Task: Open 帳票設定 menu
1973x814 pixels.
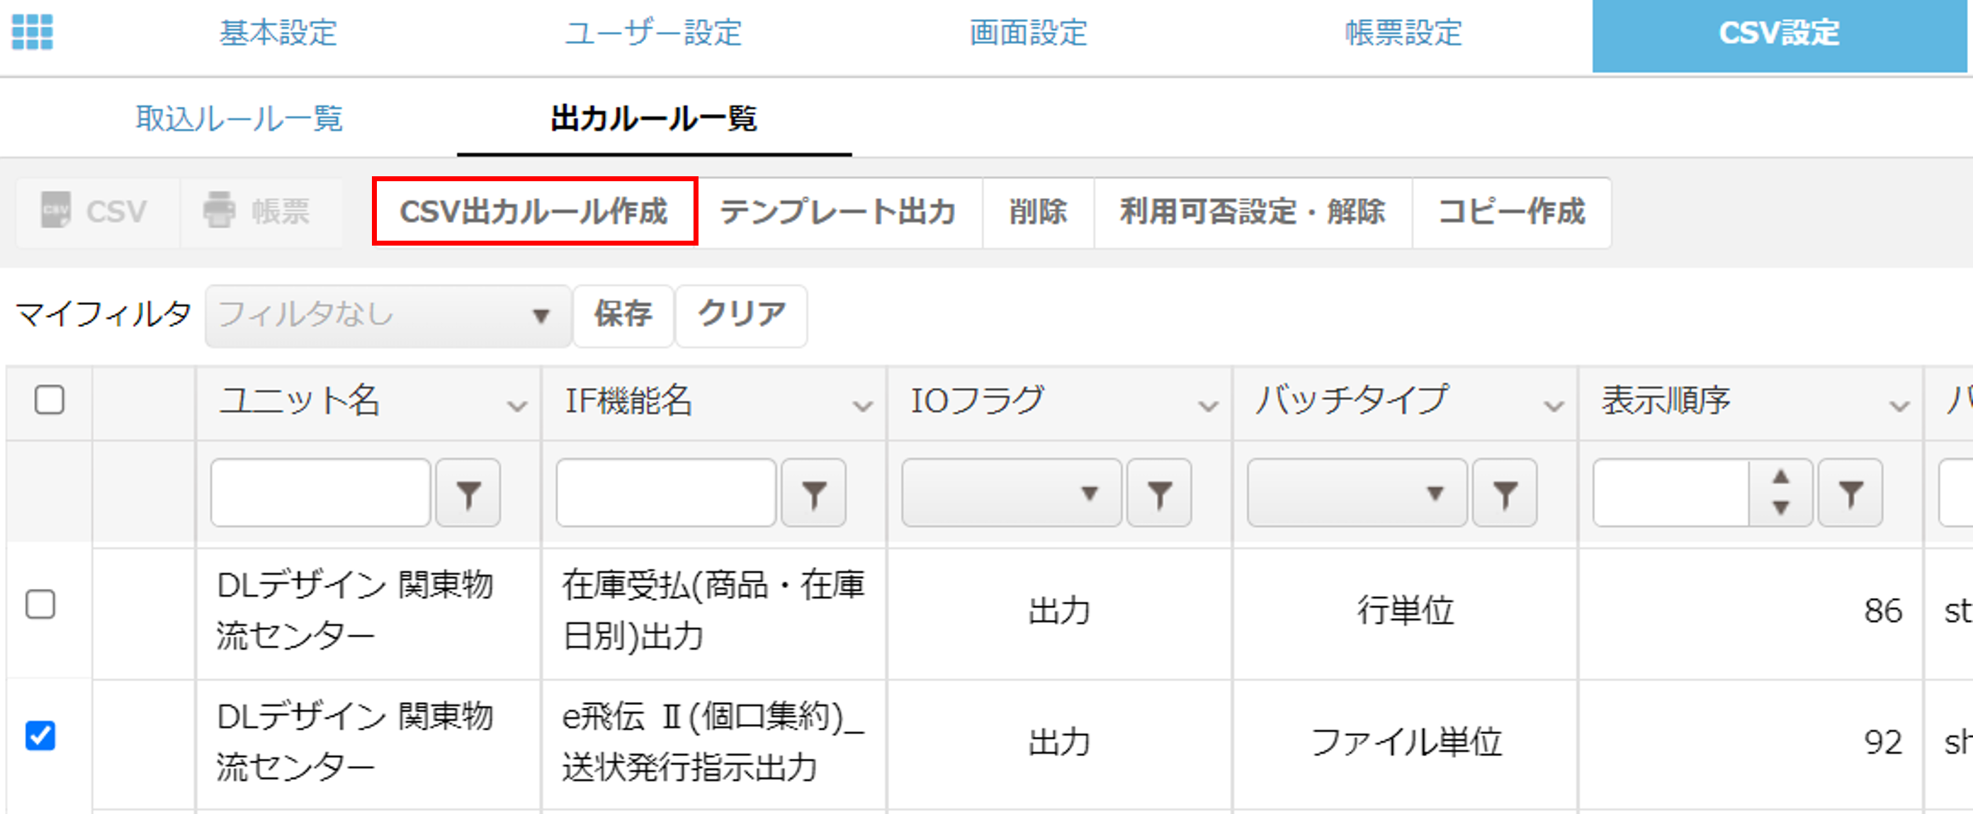Action: point(1403,33)
